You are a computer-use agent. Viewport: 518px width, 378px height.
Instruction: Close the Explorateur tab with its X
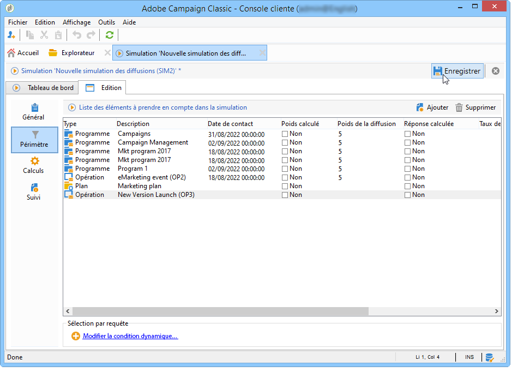point(107,53)
